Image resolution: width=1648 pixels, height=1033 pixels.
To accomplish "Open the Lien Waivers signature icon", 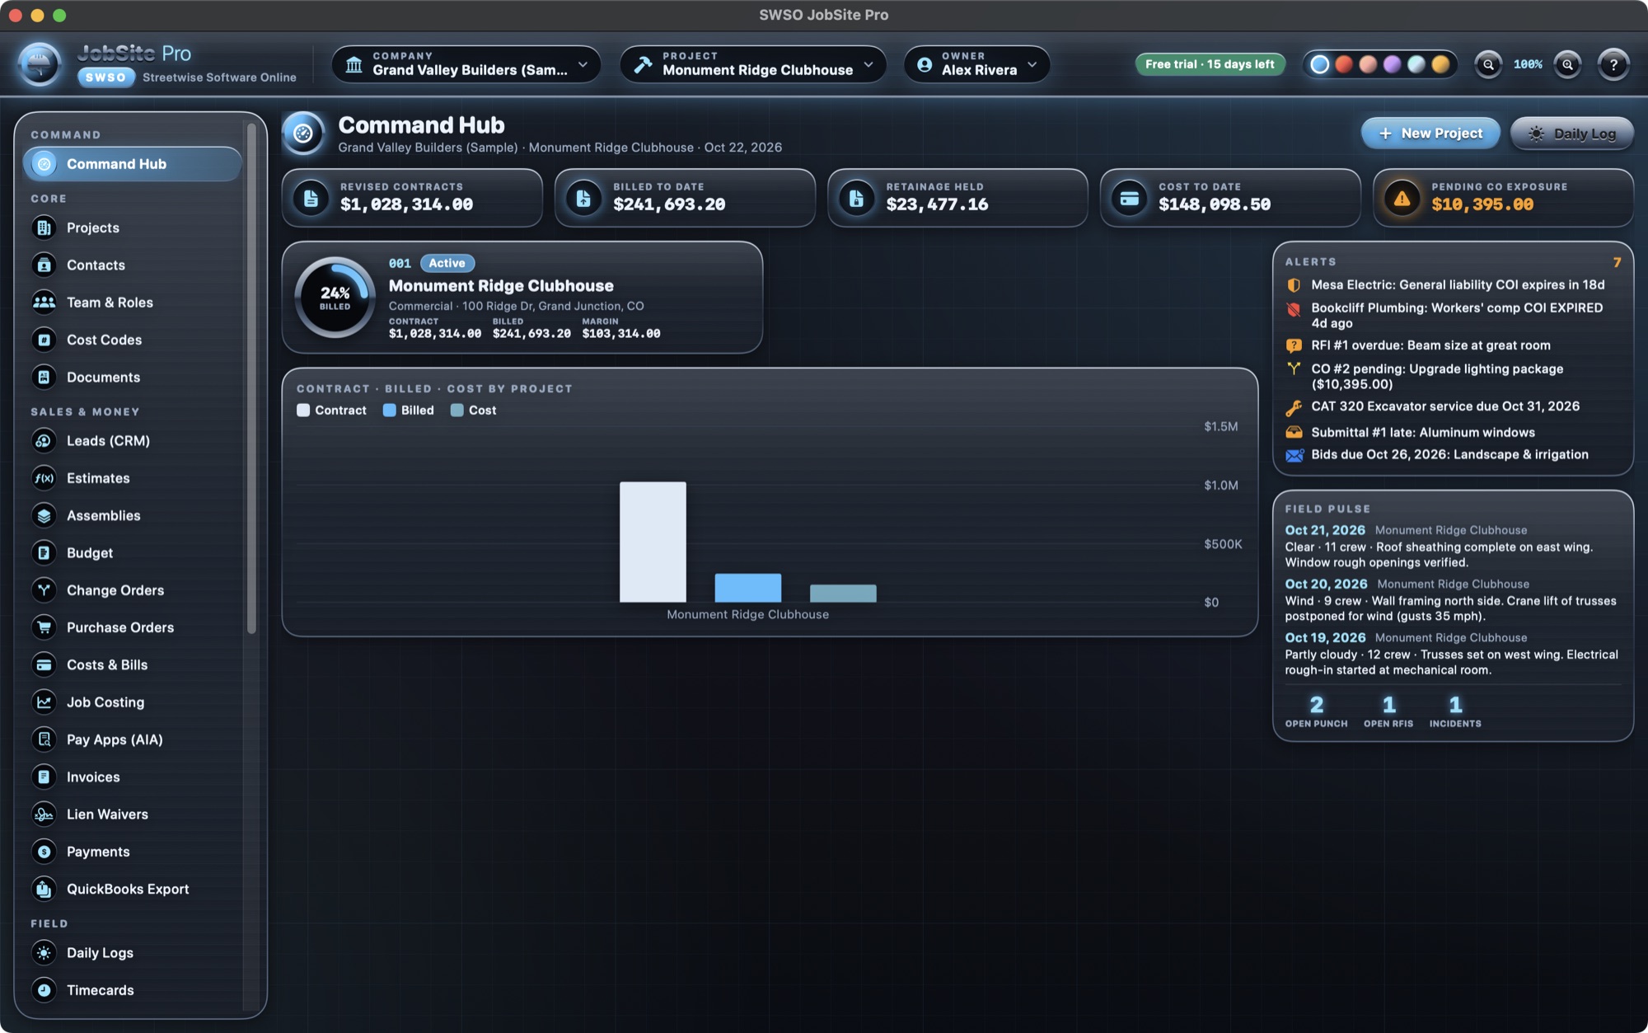I will click(44, 815).
